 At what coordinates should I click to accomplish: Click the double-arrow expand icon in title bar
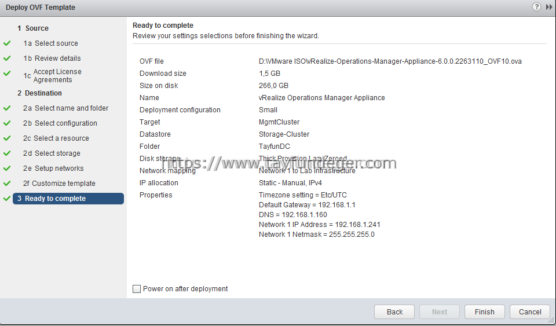549,7
